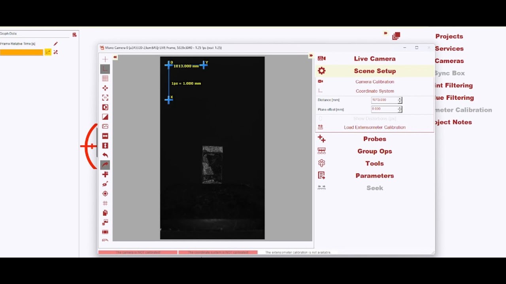The height and width of the screenshot is (284, 506).
Task: Click the Graph Data export icon
Action: (74, 35)
